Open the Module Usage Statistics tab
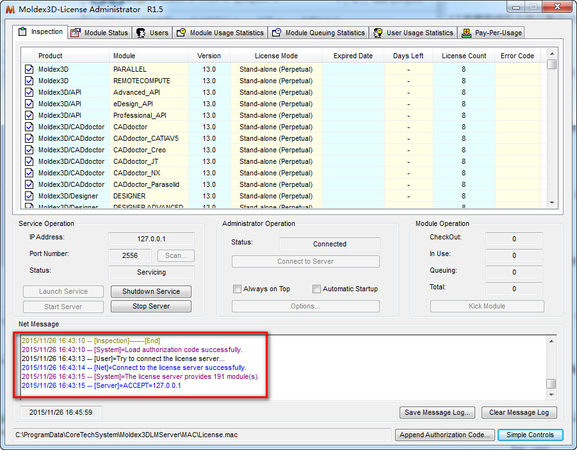The image size is (577, 450). [x=220, y=33]
